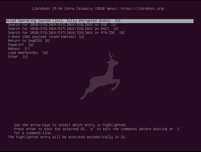Select the Other [z] entry
The width and height of the screenshot is (201, 152).
(18, 57)
